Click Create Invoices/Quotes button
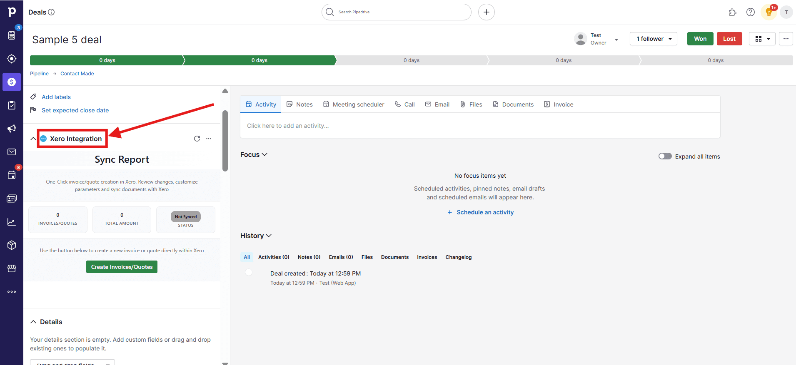 [122, 267]
